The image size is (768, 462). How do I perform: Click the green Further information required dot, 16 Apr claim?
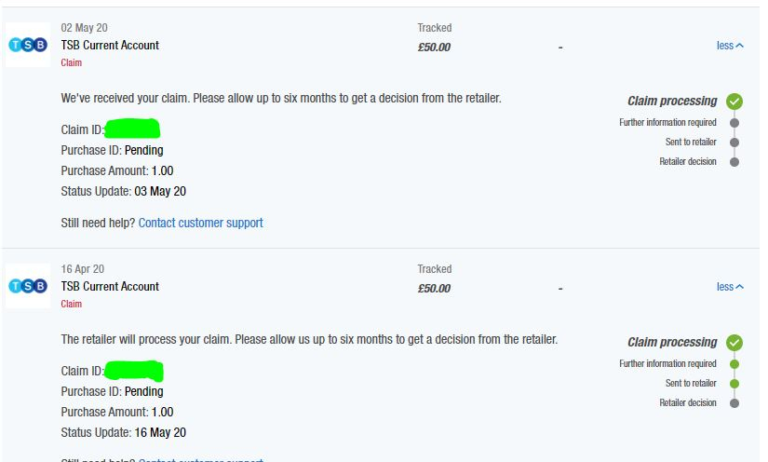pos(734,364)
